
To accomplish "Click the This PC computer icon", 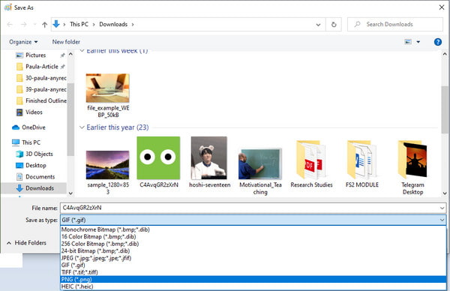I will pos(16,142).
